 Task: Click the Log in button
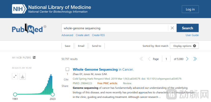point(190,9)
